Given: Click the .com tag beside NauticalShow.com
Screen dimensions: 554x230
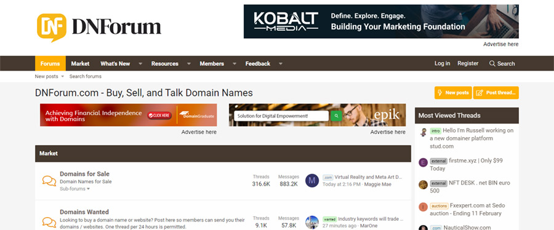Looking at the screenshot, I should [x=436, y=228].
